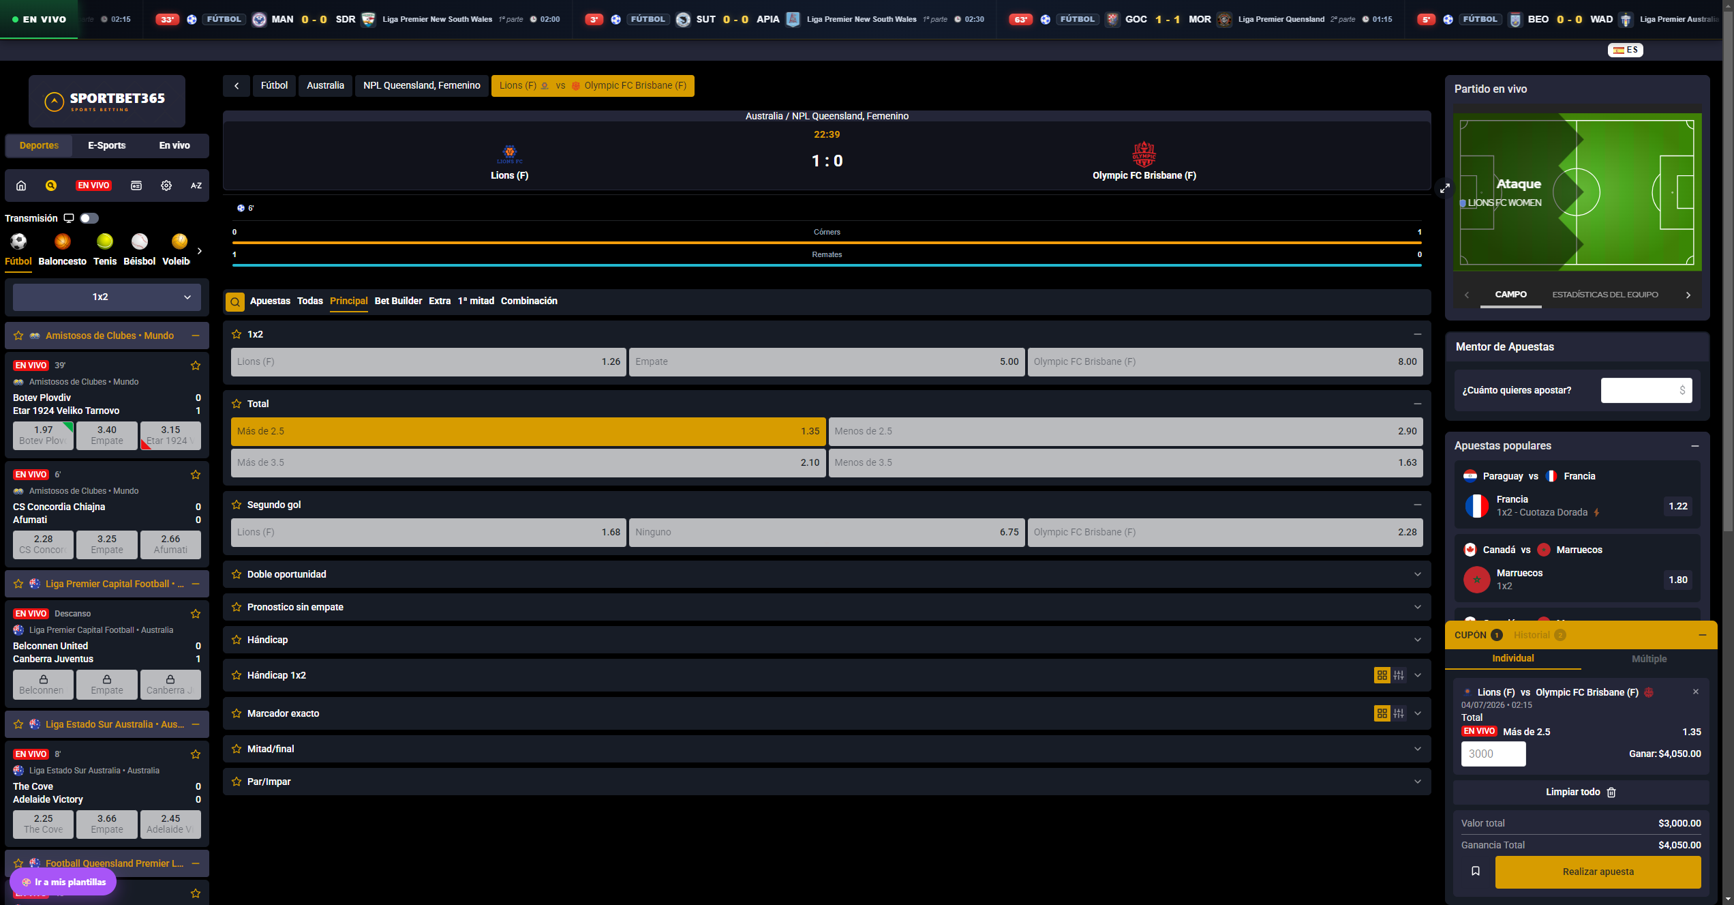
Task: Expand the Mitad/final market
Action: coord(827,749)
